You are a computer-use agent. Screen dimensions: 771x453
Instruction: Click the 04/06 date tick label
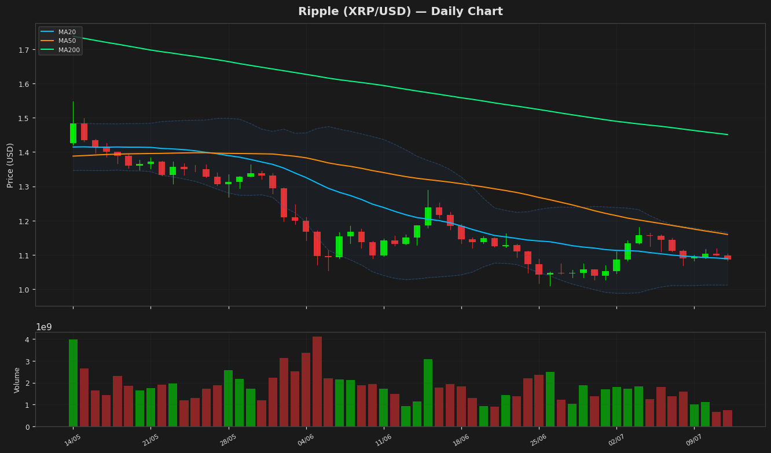[x=305, y=440]
